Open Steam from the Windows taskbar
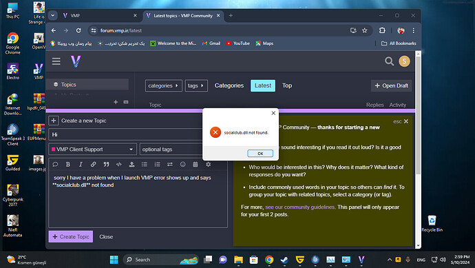 [x=284, y=260]
